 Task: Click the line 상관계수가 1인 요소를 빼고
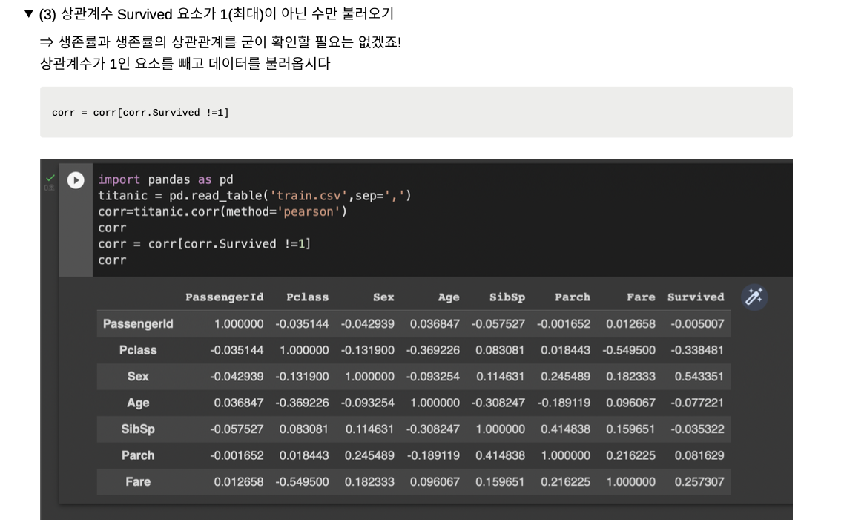click(185, 64)
